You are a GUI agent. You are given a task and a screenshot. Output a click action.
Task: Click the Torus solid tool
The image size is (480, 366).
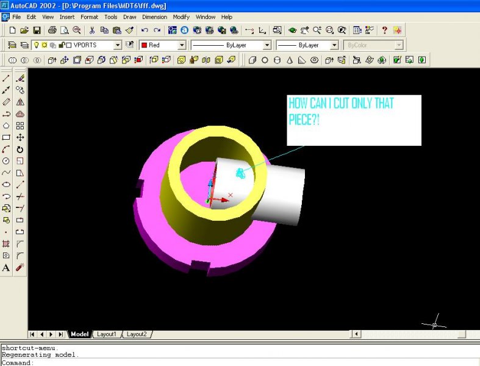[315, 60]
